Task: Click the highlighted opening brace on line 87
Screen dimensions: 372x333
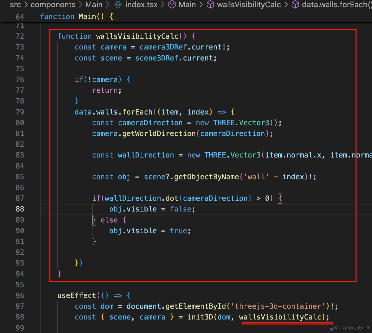Action: coord(280,198)
